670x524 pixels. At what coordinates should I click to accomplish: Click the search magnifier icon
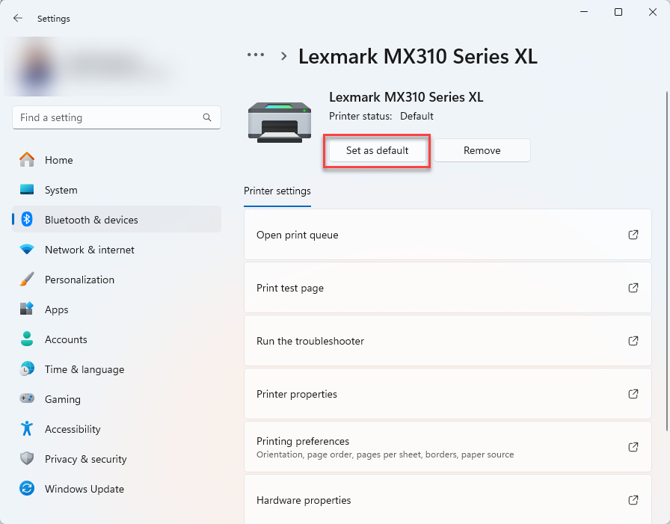coord(207,117)
